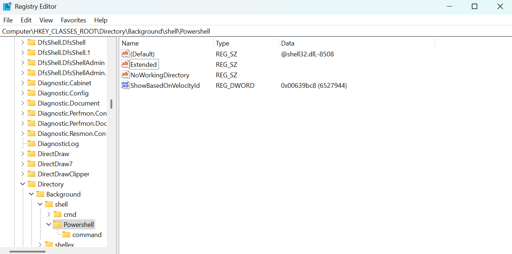The width and height of the screenshot is (512, 254).
Task: Select the Powershell folder icon
Action: point(58,224)
